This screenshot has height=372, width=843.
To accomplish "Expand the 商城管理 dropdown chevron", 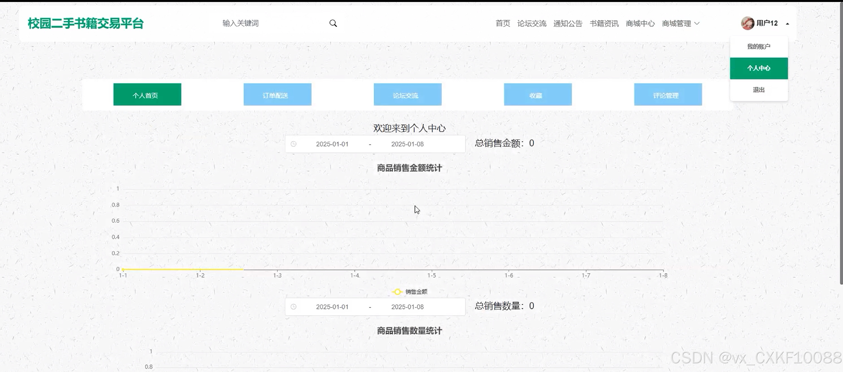I will click(x=697, y=23).
